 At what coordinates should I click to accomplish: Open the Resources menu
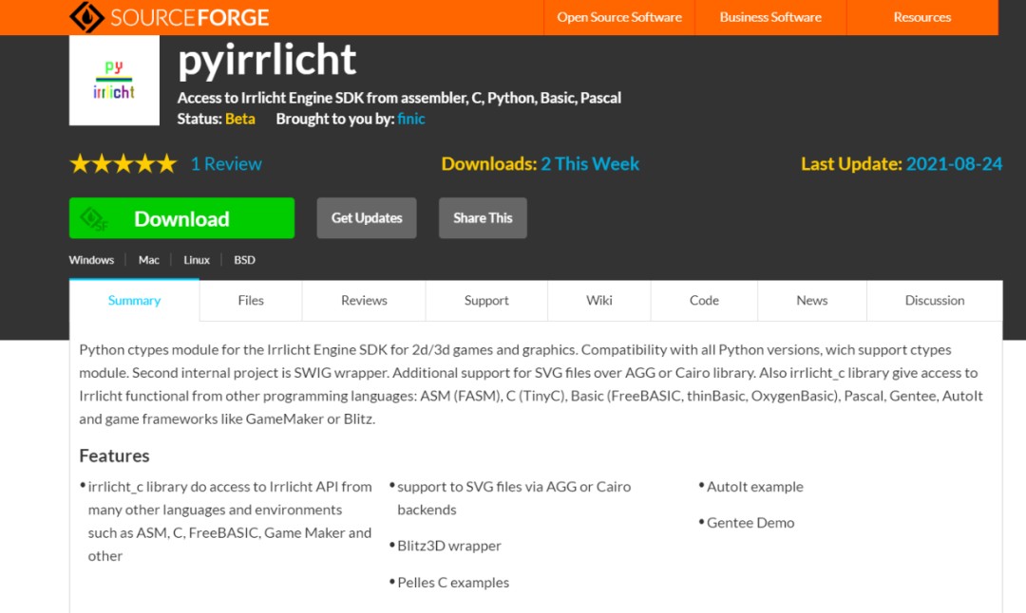tap(921, 18)
